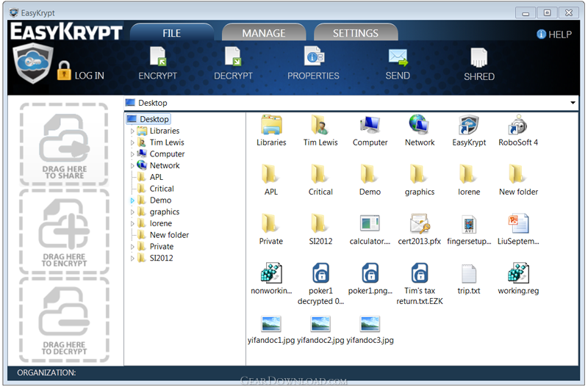Viewport: 588px width, 387px height.
Task: Expand the Tim Lewis tree node
Action: pyautogui.click(x=132, y=142)
